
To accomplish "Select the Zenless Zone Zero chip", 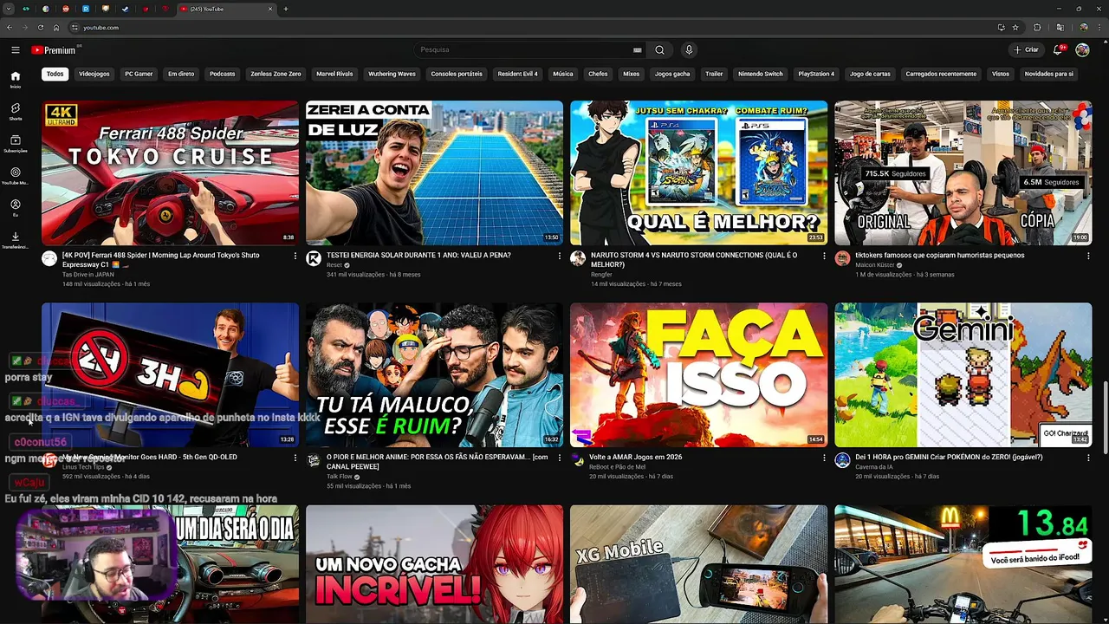I will [x=276, y=74].
